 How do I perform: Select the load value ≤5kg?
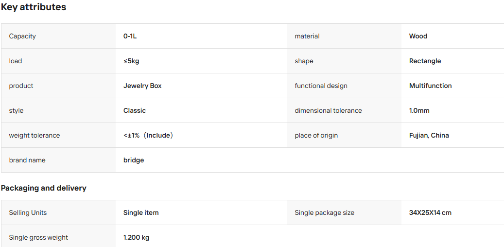(x=131, y=61)
